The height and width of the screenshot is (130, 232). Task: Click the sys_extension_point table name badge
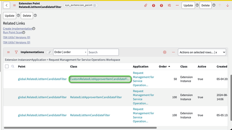click(81, 5)
